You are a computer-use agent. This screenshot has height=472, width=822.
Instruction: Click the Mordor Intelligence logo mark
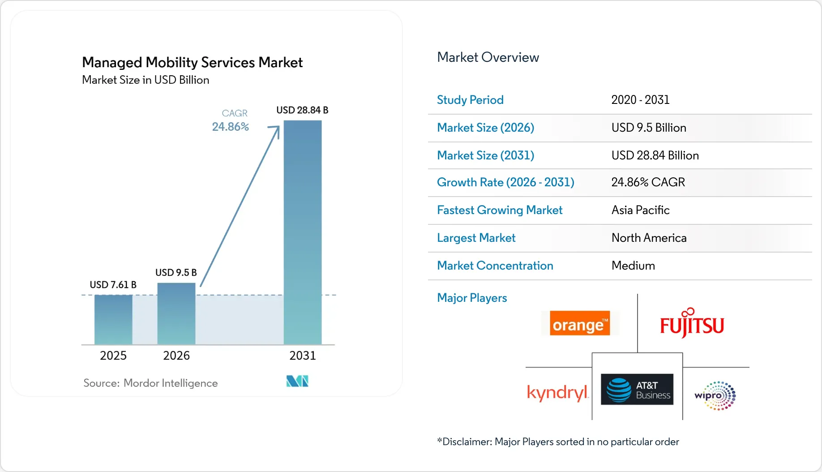pos(297,381)
